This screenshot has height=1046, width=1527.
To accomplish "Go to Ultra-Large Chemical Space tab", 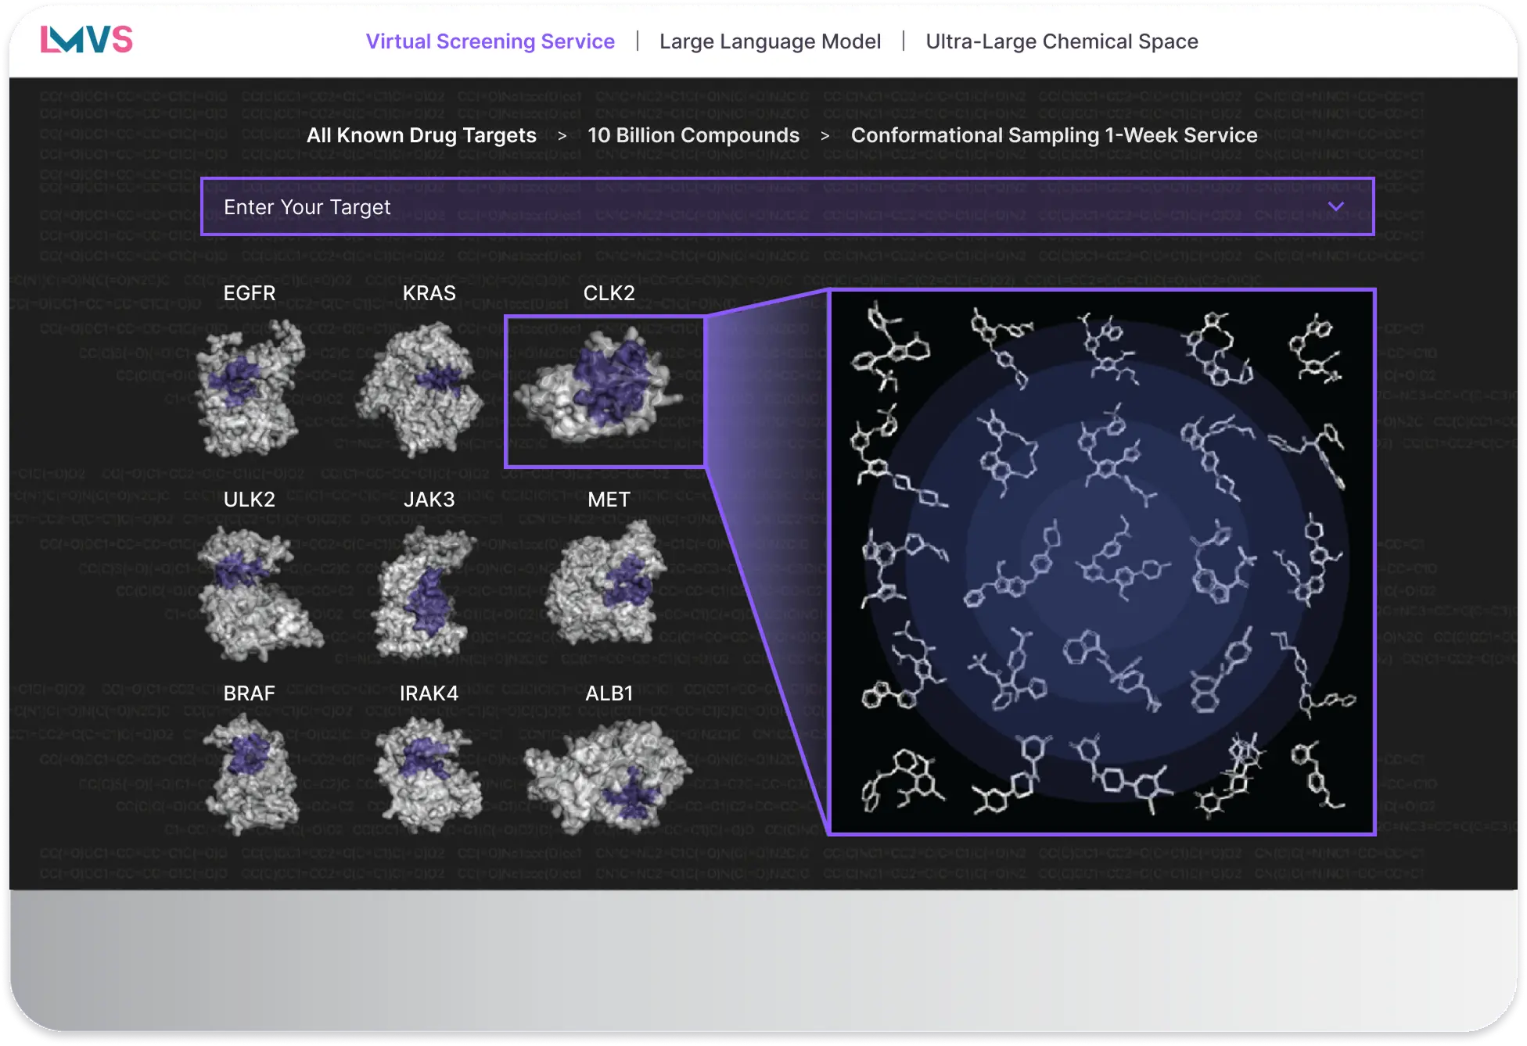I will pyautogui.click(x=1062, y=41).
